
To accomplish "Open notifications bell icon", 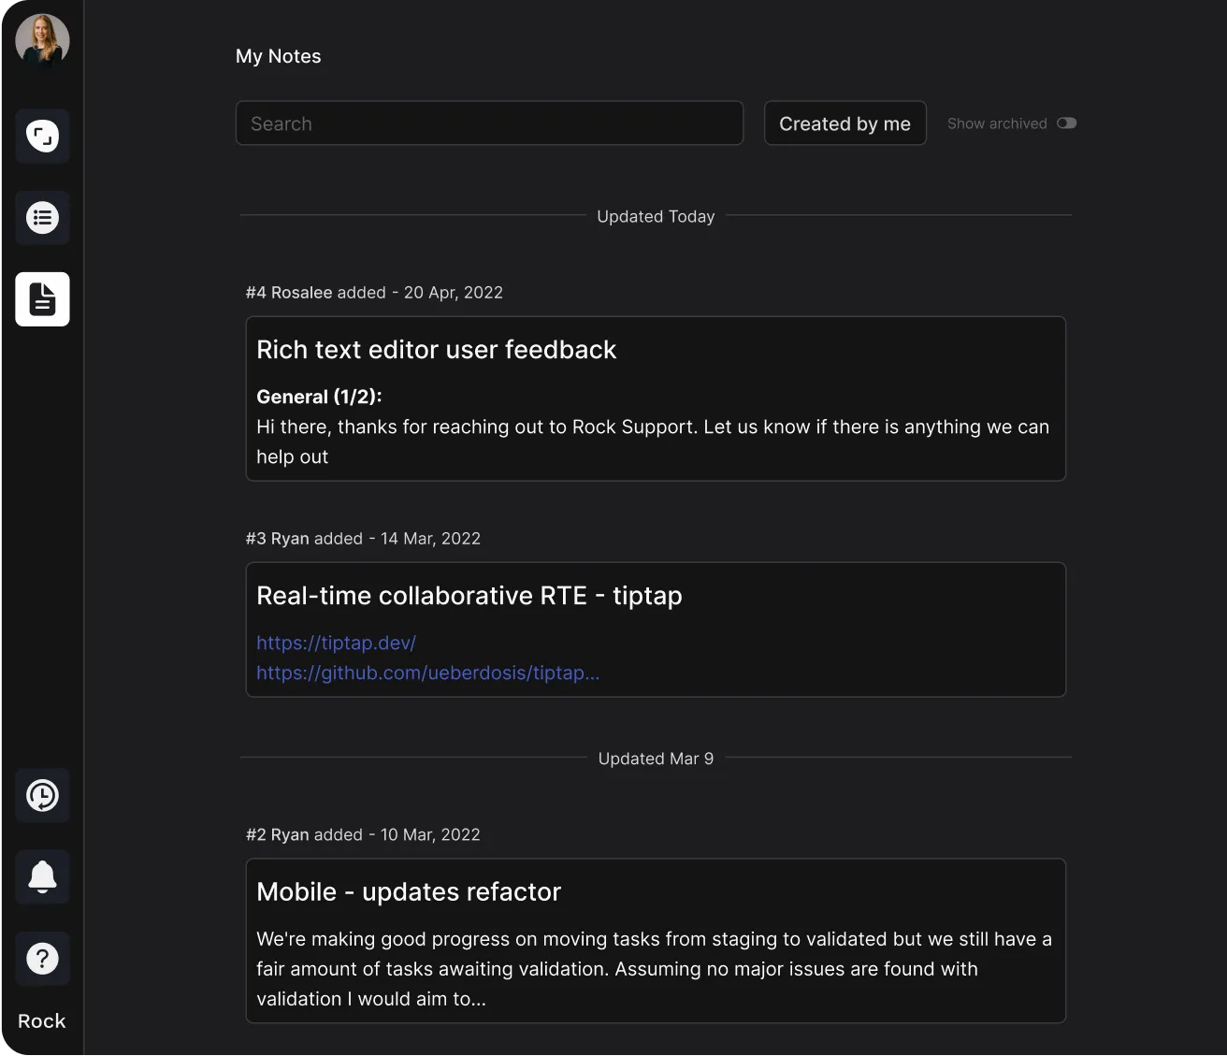I will (x=42, y=877).
